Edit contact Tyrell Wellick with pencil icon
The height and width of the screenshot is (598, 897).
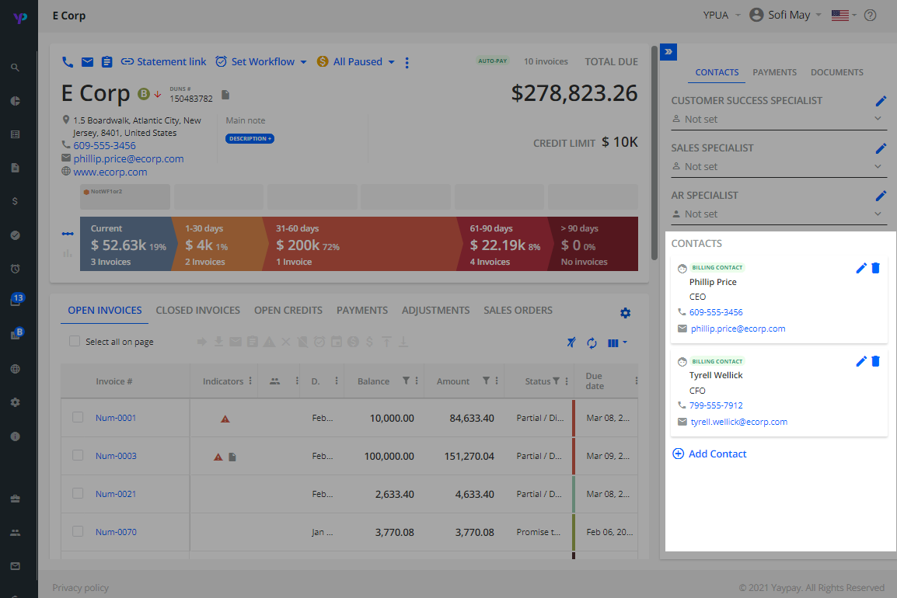[x=861, y=361]
